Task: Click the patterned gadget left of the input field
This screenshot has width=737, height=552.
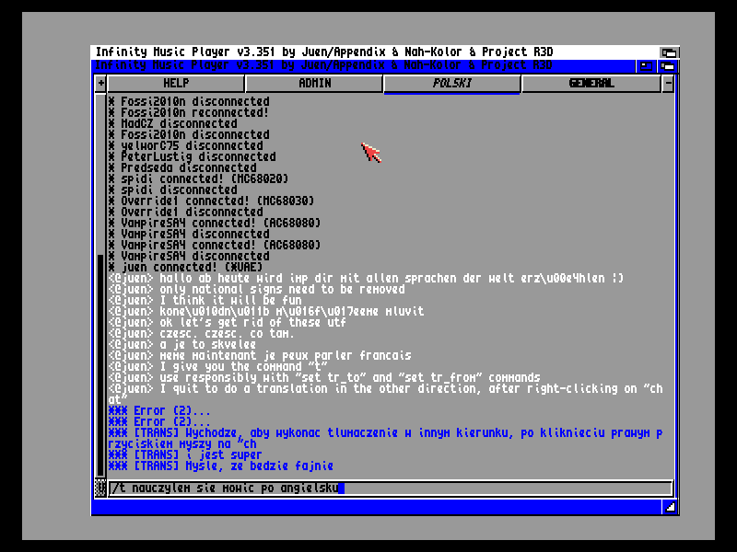Action: tap(100, 489)
